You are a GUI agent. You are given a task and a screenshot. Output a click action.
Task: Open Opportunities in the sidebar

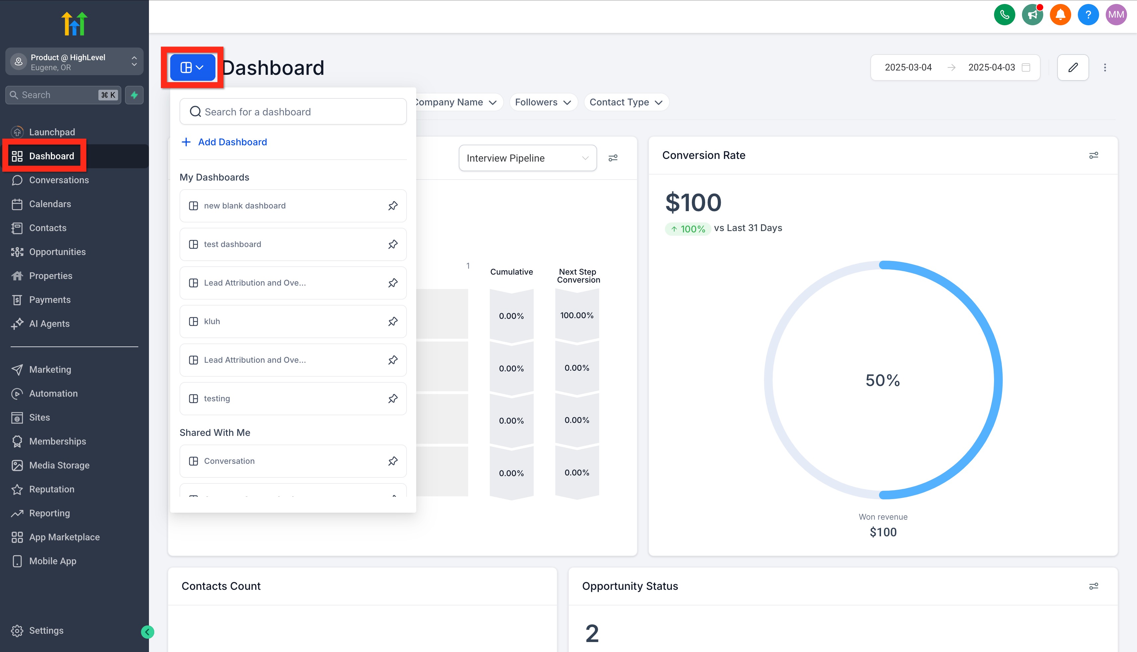coord(57,252)
